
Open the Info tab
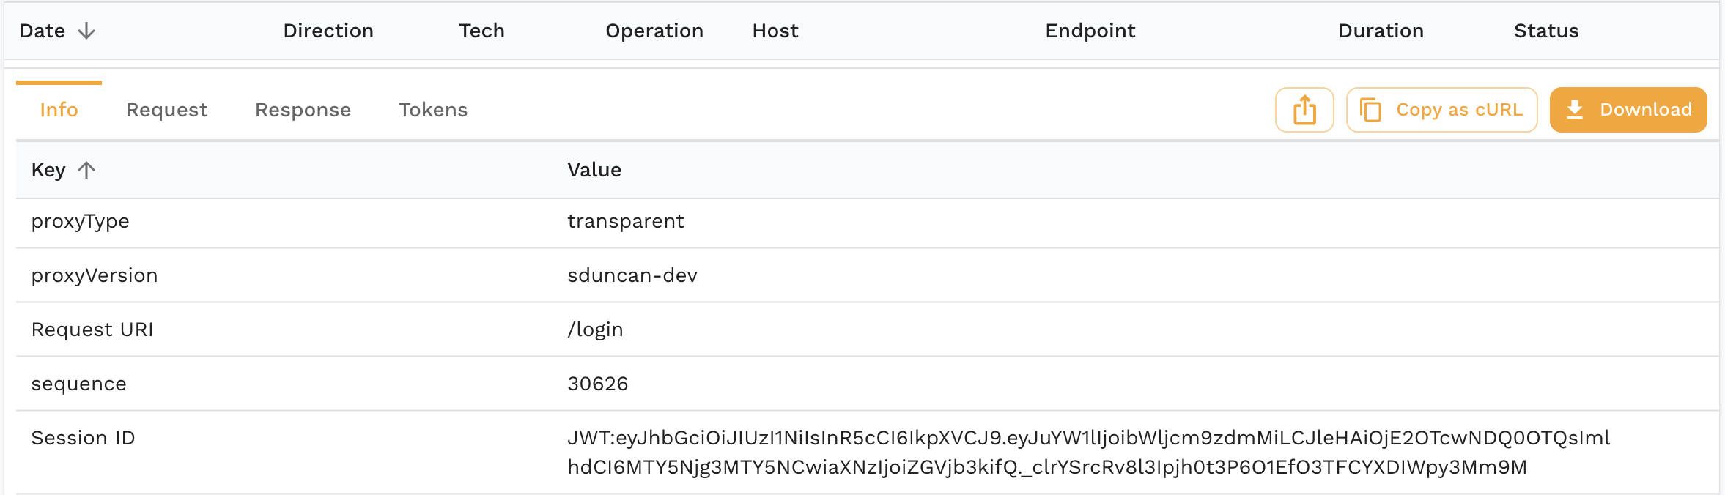59,110
